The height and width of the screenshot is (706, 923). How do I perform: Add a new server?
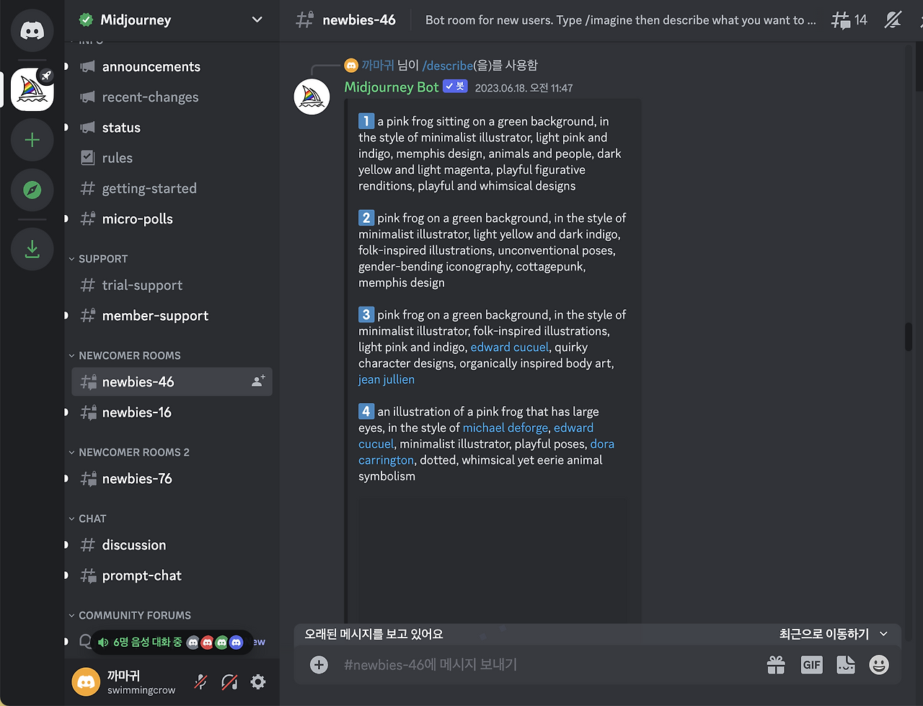[32, 140]
